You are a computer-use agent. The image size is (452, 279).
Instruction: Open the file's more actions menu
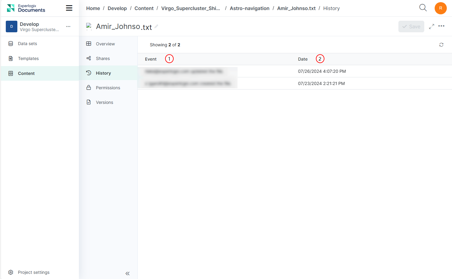pyautogui.click(x=441, y=26)
